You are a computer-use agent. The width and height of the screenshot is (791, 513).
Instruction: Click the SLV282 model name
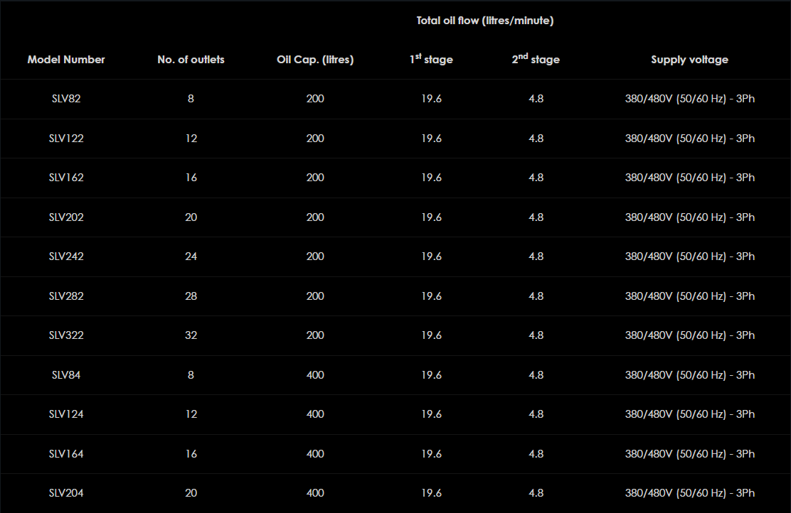click(66, 296)
